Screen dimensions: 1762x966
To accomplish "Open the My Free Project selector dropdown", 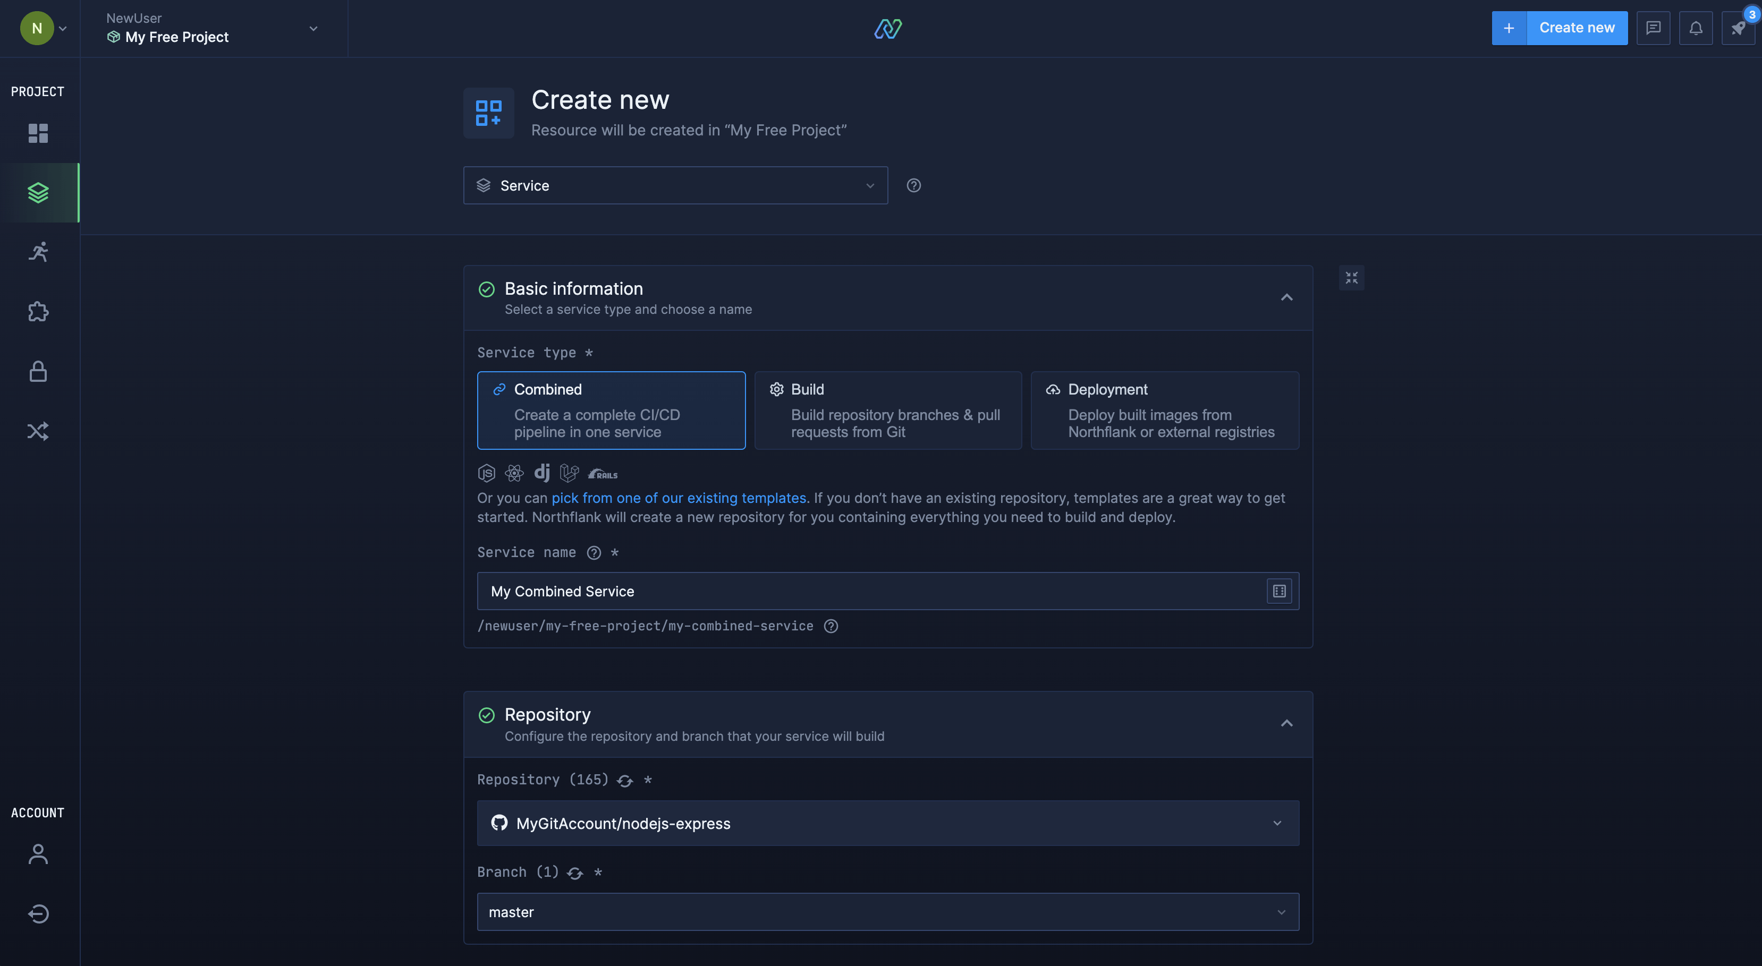I will (x=214, y=29).
